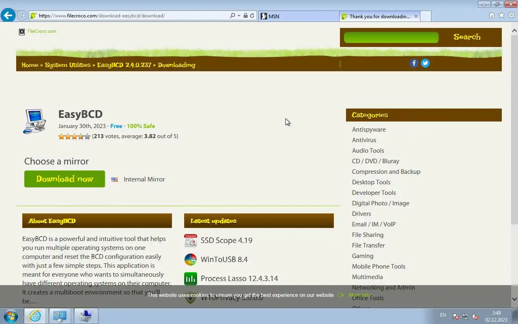Open EasyBCD 2.4.0.237 breadcrumb link
518x324 pixels.
pos(124,65)
